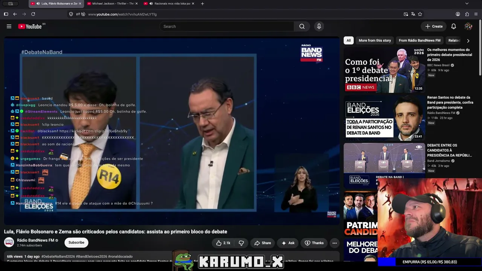This screenshot has width=482, height=271.
Task: Open 'DEBATE ENTRE OS CANDIDATOS' video title
Action: [450, 150]
